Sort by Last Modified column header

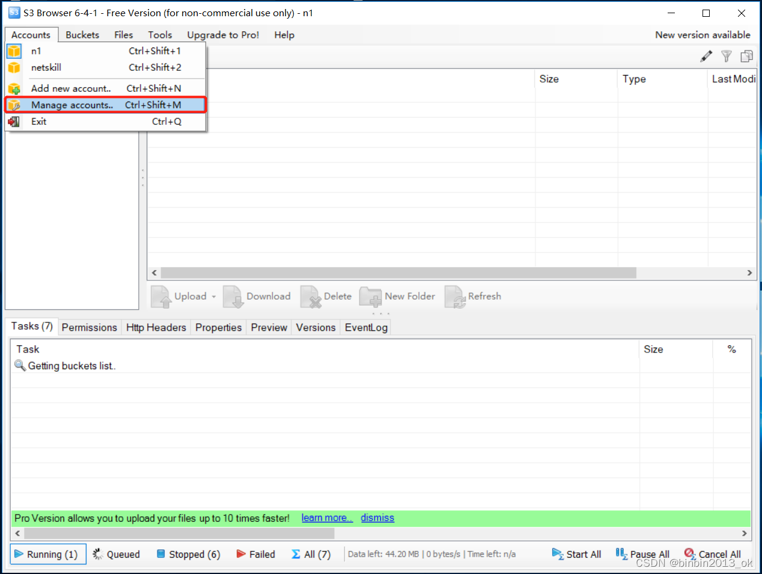[733, 79]
